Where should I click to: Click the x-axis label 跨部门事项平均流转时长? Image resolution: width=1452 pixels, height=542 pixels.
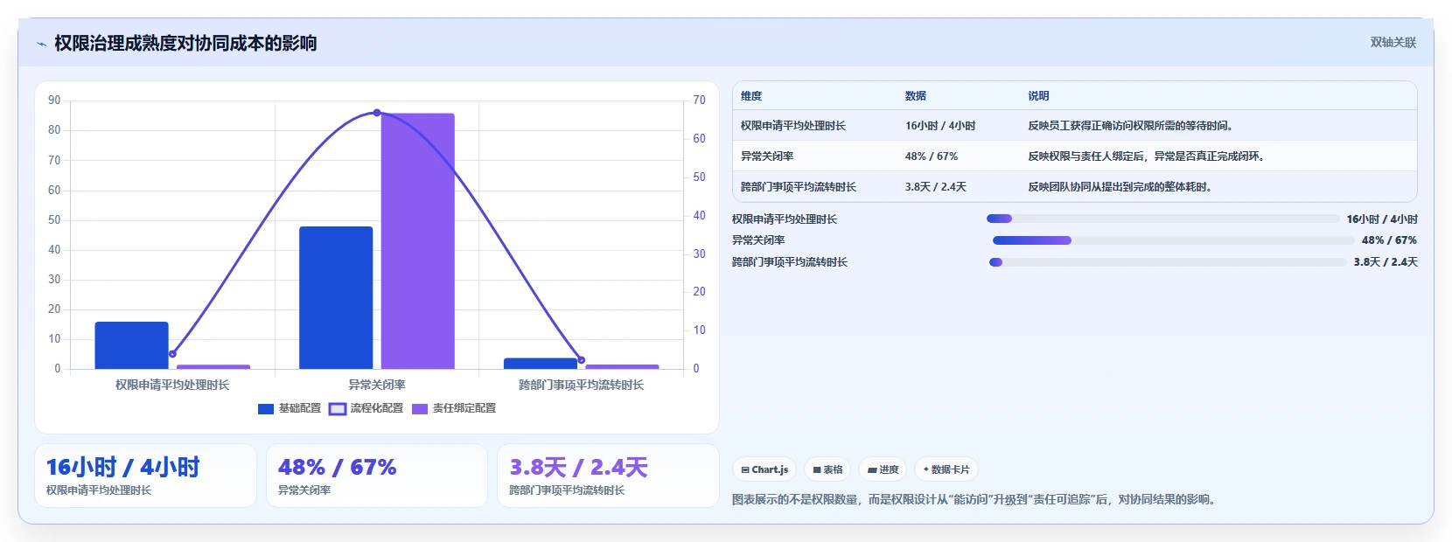pyautogui.click(x=582, y=385)
